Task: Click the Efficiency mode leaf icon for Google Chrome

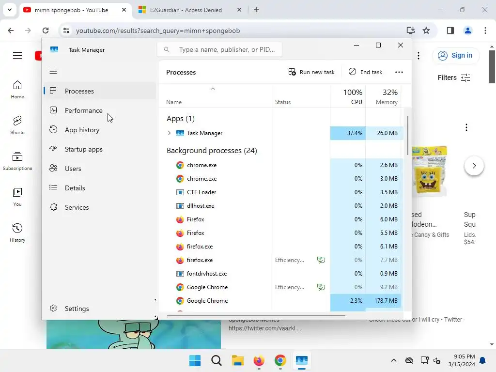Action: pos(321,287)
